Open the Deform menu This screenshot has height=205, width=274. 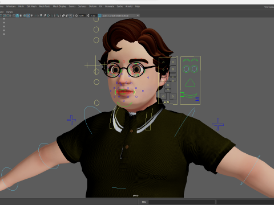[x=92, y=6]
